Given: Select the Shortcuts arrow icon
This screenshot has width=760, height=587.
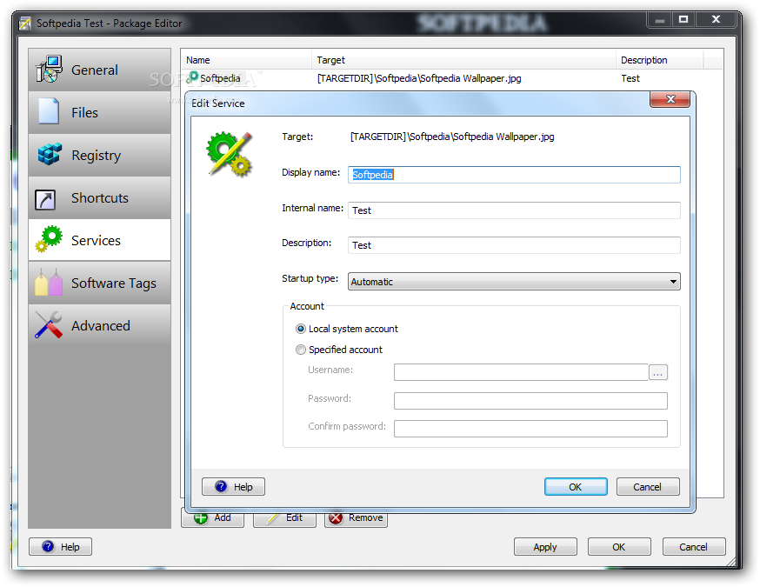Looking at the screenshot, I should pyautogui.click(x=45, y=199).
